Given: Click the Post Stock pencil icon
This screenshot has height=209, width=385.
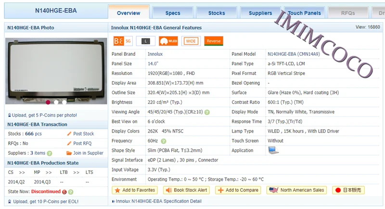Looking at the screenshot, I should click(x=69, y=134).
